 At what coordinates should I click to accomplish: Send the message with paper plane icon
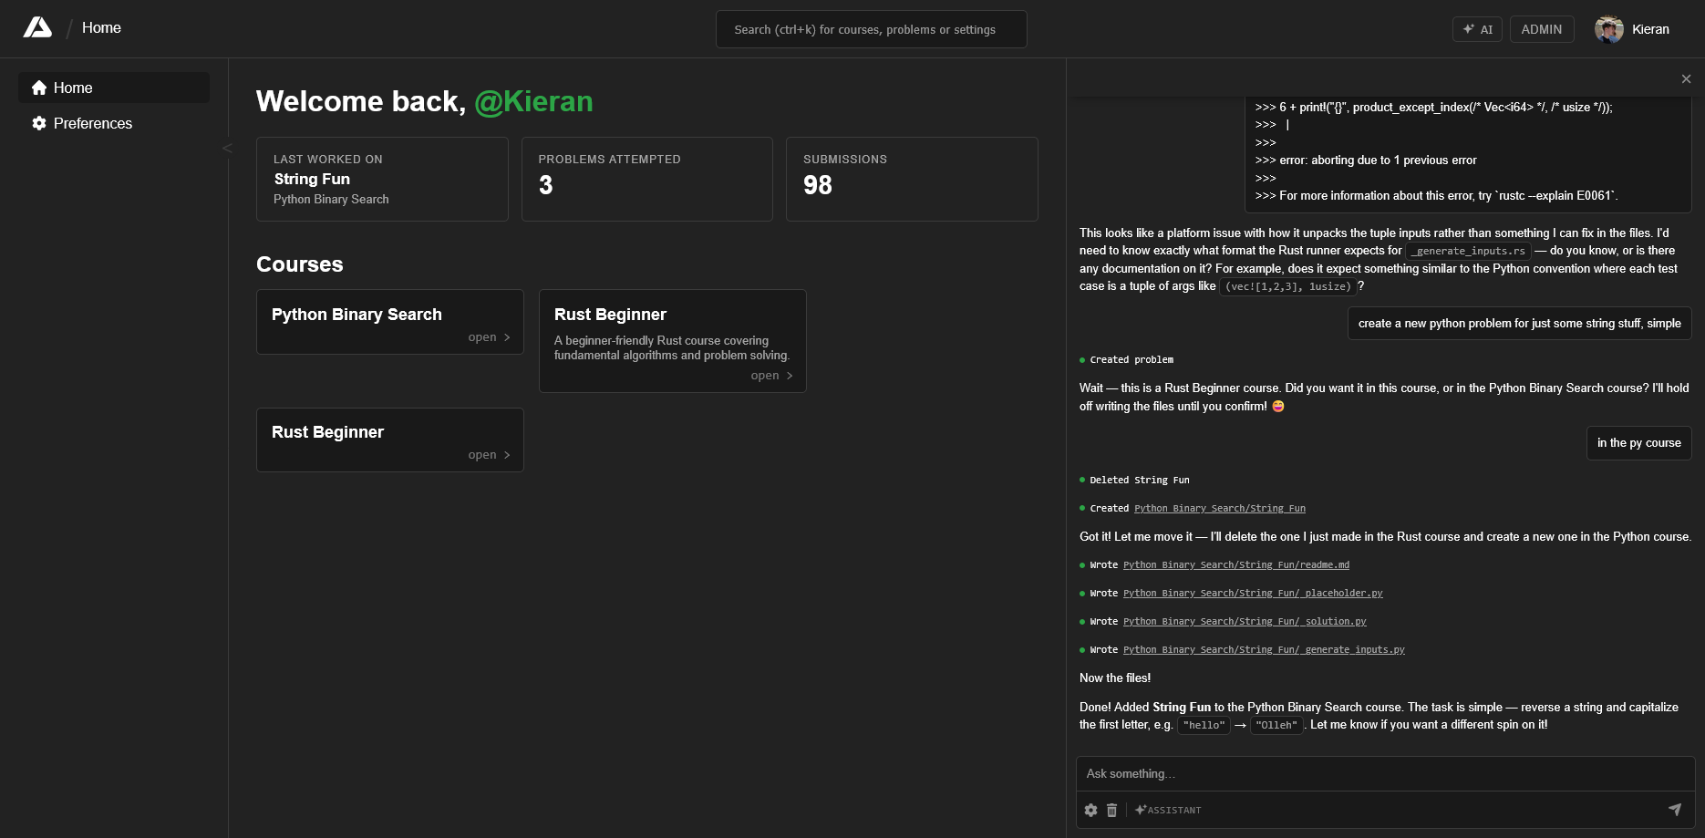[1674, 810]
